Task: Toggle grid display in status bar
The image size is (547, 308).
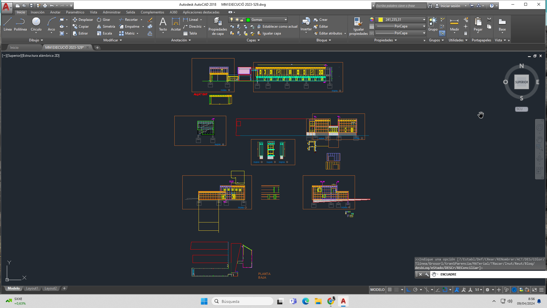Action: [x=389, y=290]
